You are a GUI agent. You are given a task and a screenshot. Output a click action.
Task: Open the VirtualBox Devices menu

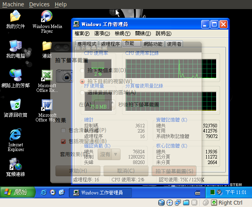[x=39, y=4]
